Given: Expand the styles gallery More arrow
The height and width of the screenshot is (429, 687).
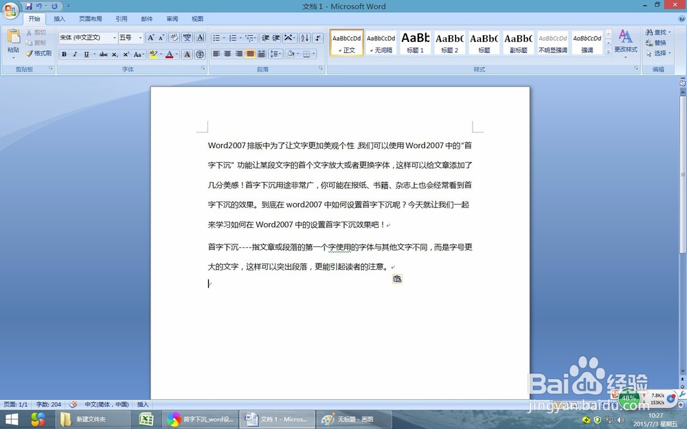Looking at the screenshot, I should (x=608, y=51).
